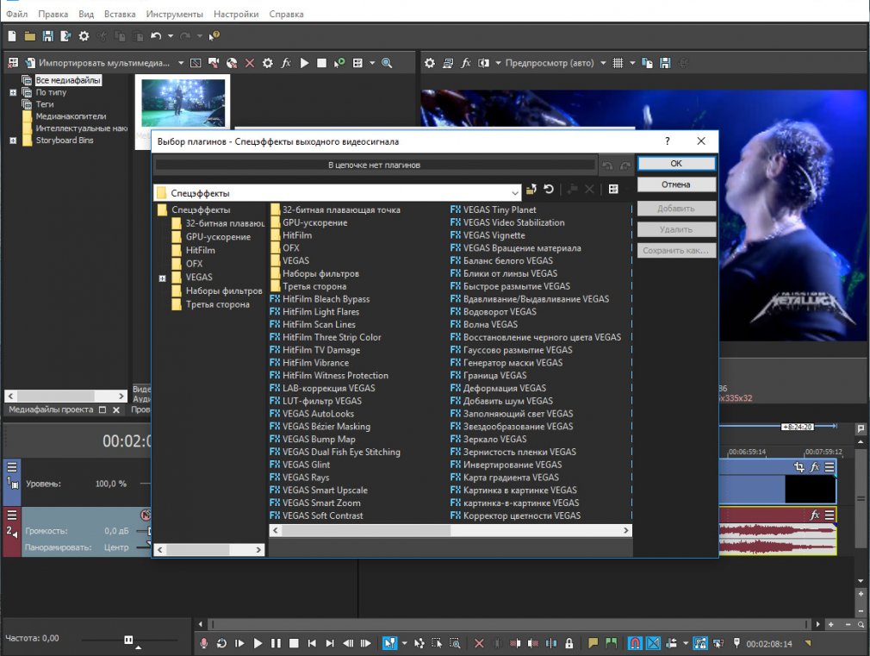Viewport: 870px width, 656px height.
Task: Open the undo history dropdown arrow
Action: 171,36
